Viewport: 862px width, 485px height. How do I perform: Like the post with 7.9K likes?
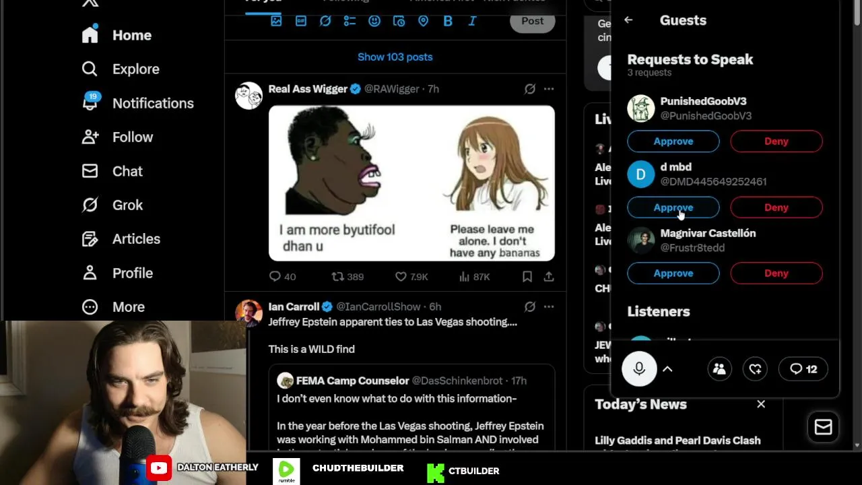click(x=411, y=277)
